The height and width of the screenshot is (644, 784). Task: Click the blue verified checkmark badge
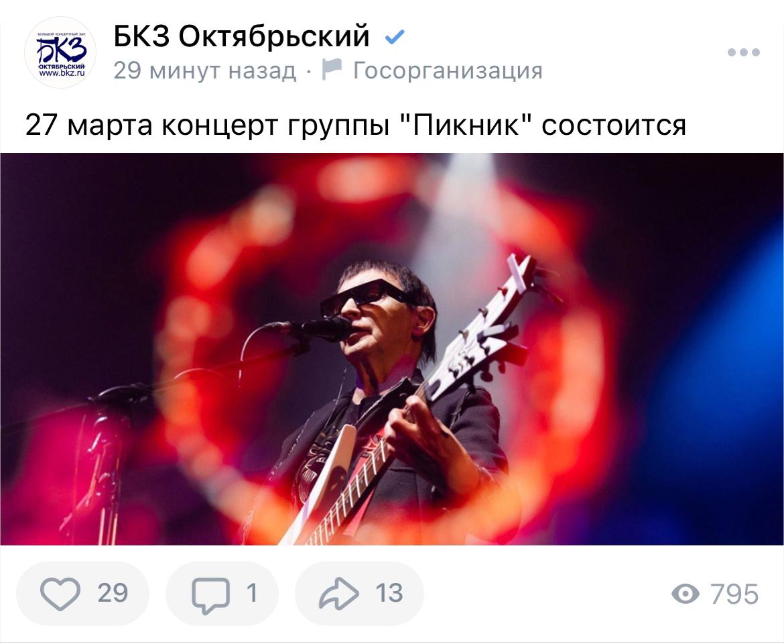pyautogui.click(x=395, y=36)
